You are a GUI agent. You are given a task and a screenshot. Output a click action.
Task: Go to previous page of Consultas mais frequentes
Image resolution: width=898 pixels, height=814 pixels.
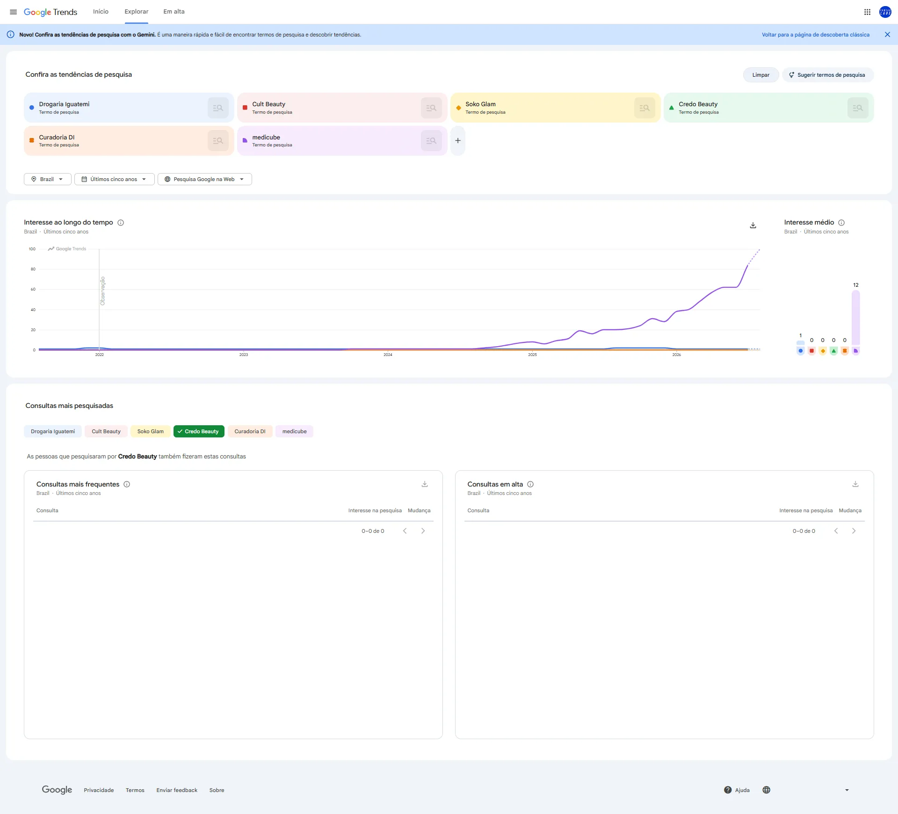pyautogui.click(x=405, y=531)
